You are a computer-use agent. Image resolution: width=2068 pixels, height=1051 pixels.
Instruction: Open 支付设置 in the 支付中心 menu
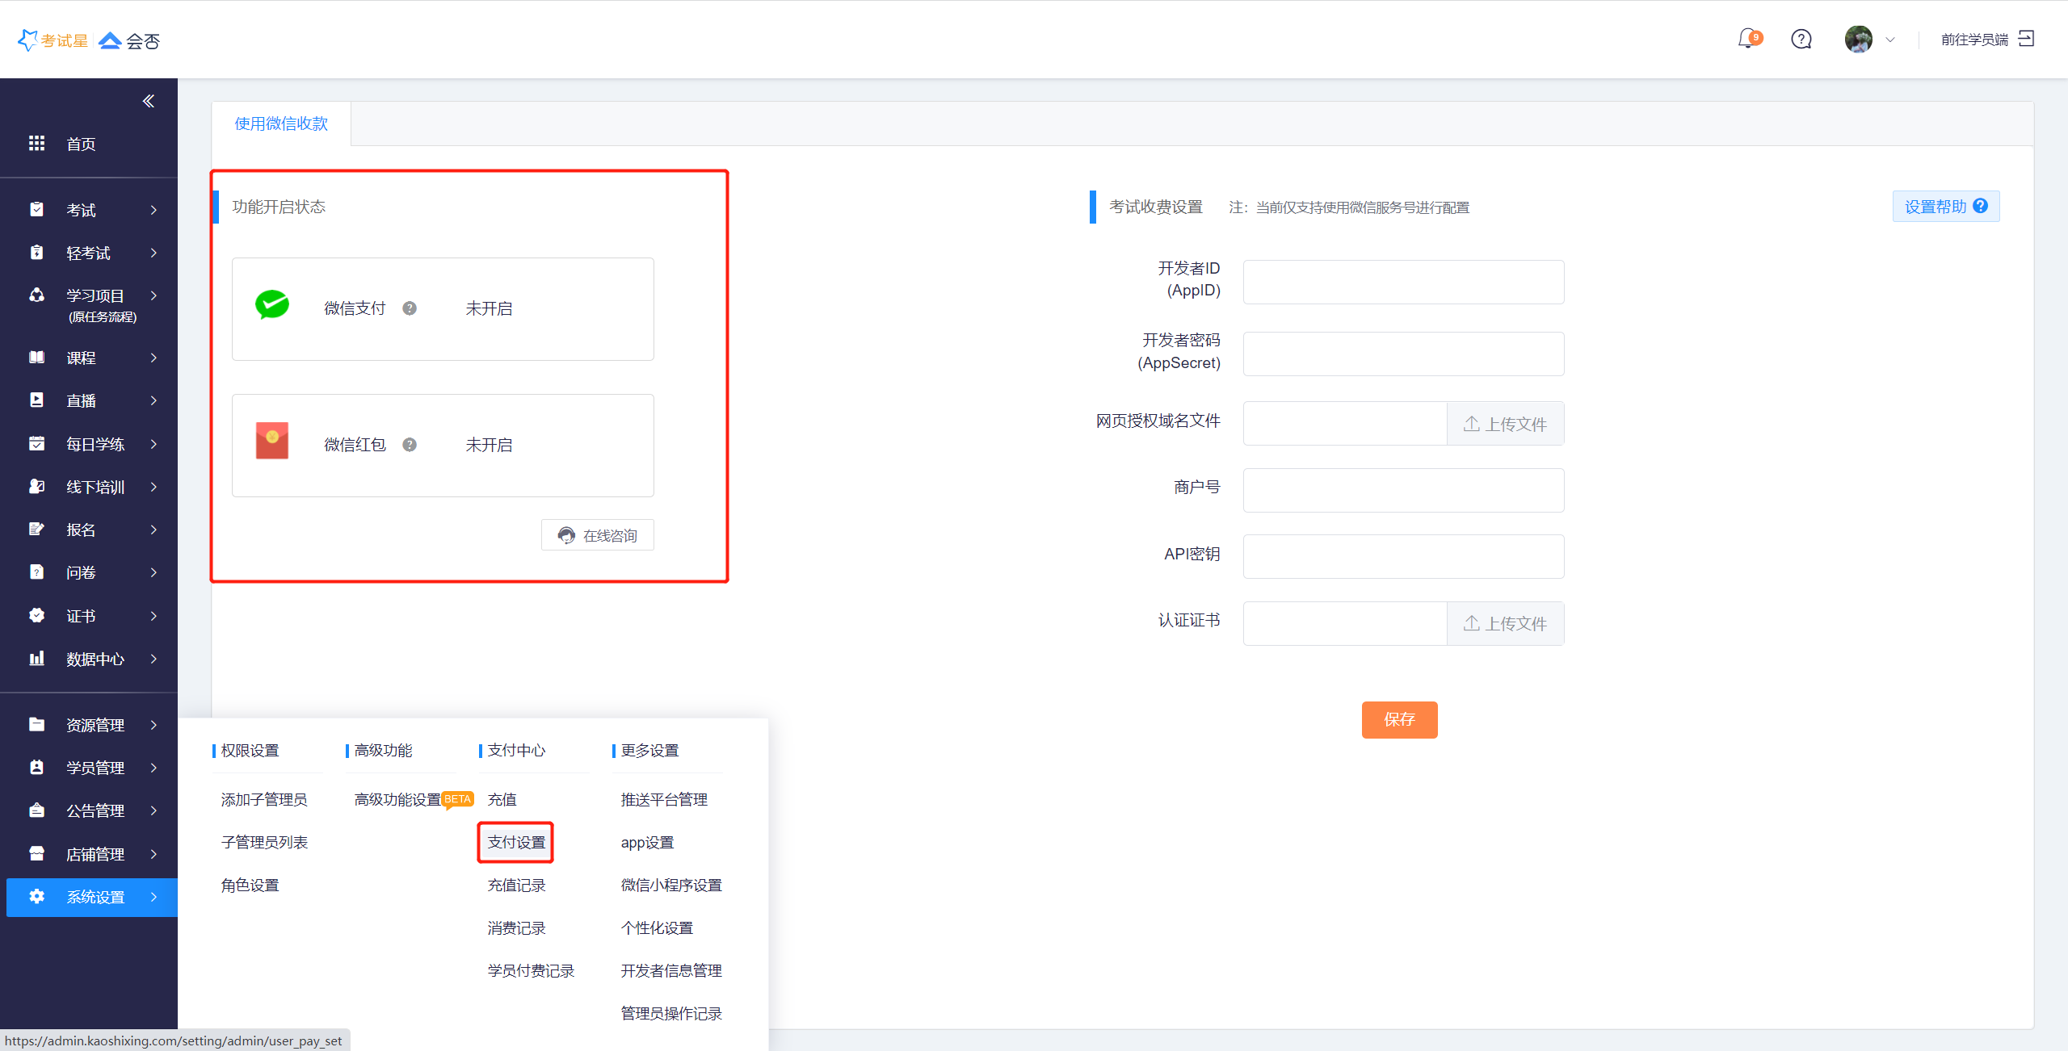[x=516, y=842]
